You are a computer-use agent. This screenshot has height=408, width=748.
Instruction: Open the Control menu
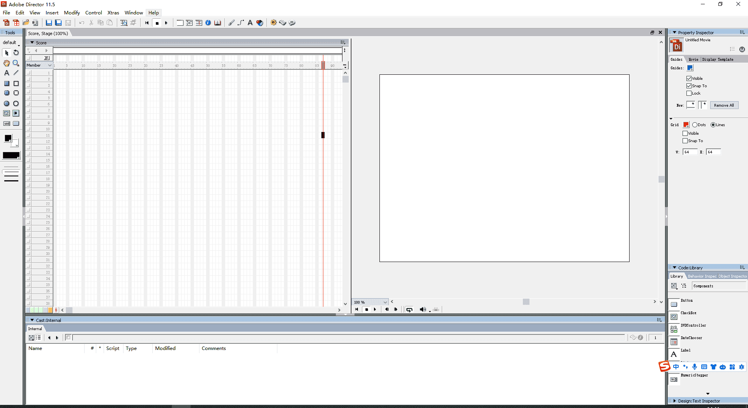(93, 13)
